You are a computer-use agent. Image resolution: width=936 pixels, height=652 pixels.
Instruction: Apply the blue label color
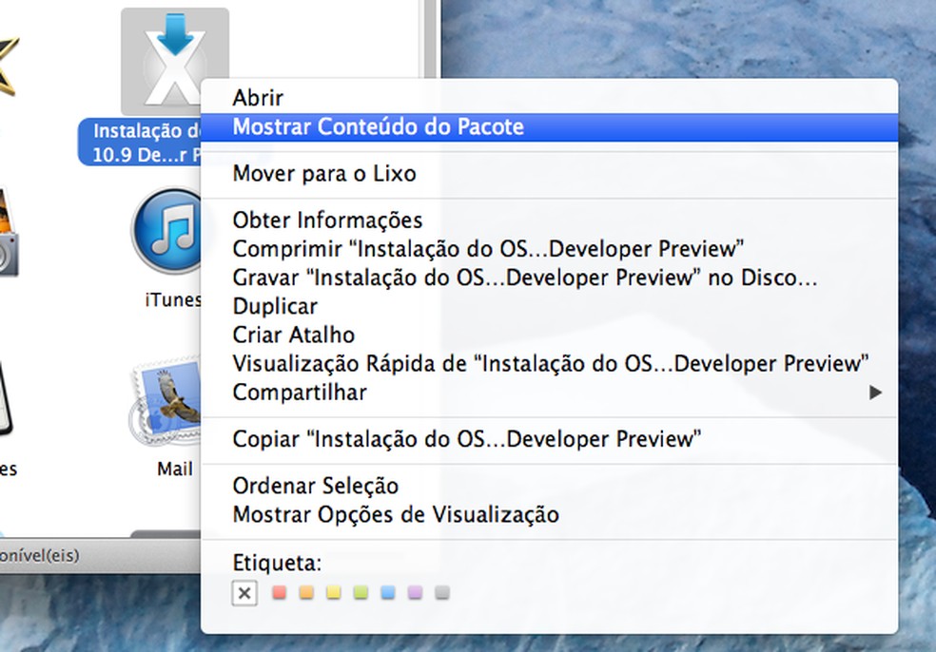(x=387, y=592)
